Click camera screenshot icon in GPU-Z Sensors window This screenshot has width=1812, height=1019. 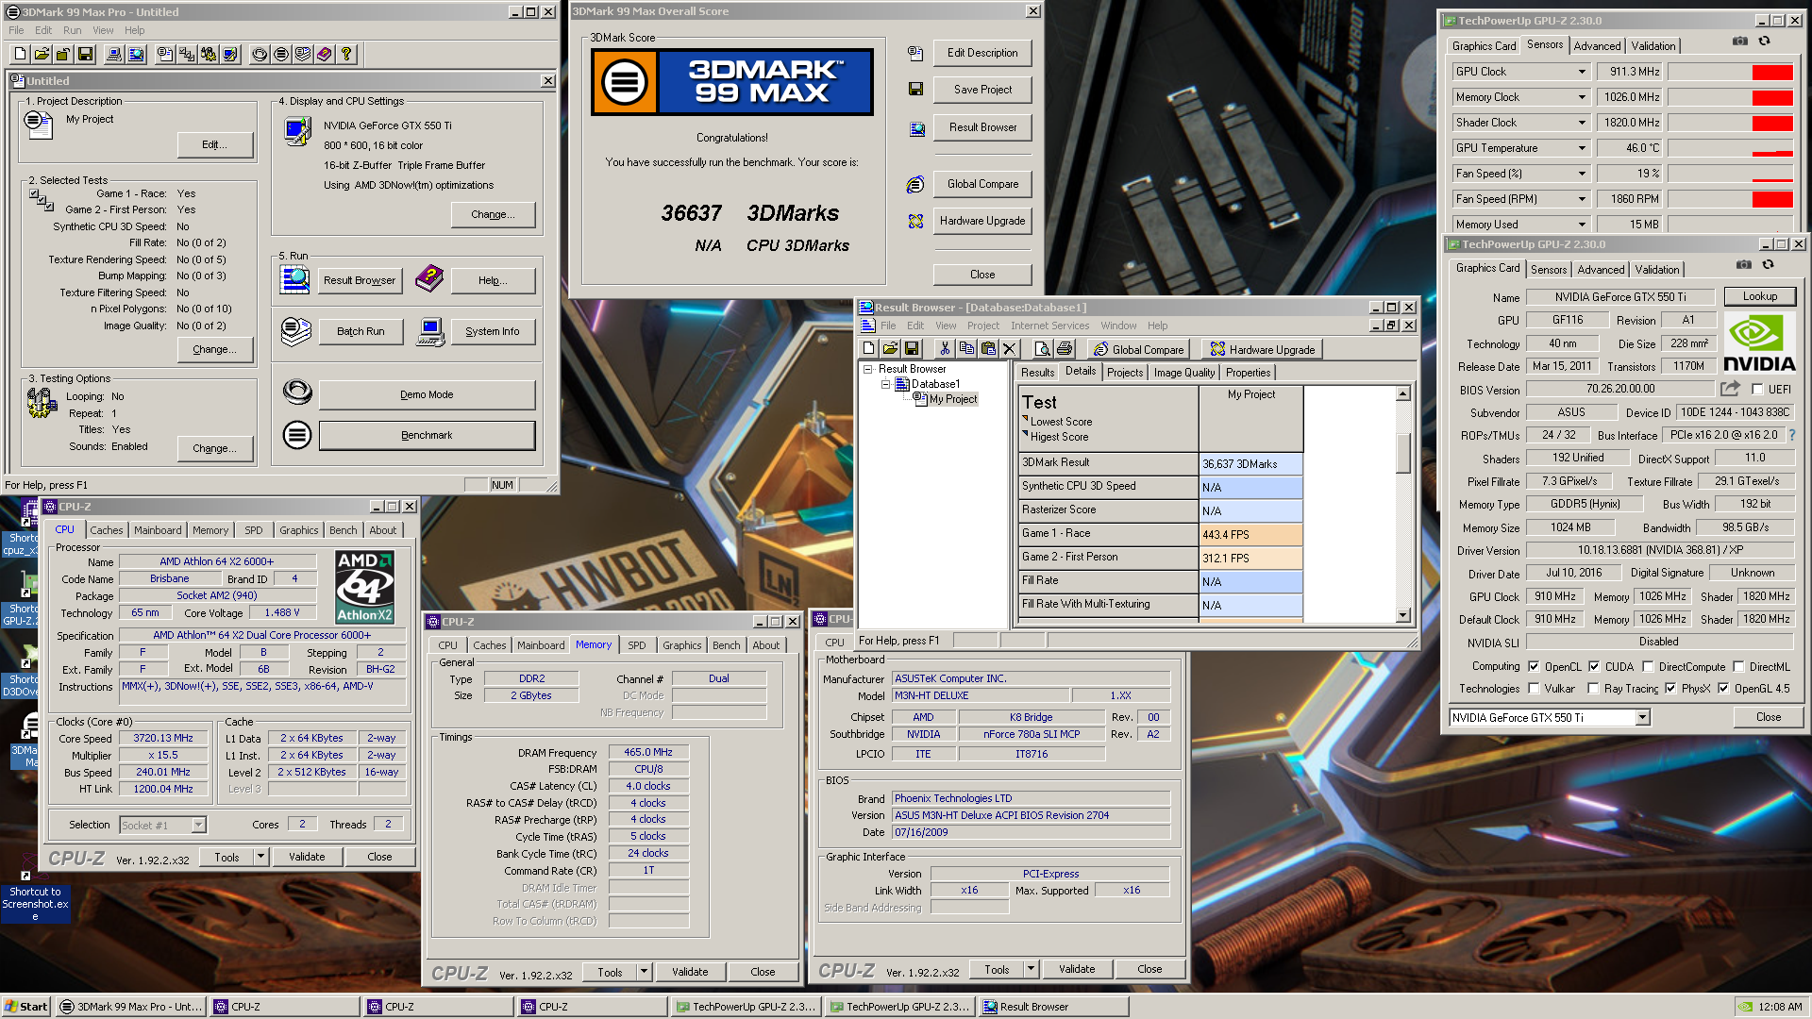(1740, 42)
